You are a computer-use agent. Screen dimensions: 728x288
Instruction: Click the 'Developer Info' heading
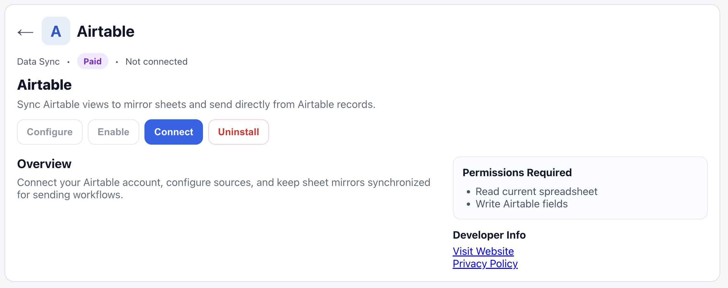pyautogui.click(x=489, y=235)
